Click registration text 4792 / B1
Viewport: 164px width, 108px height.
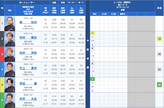pyautogui.click(x=28, y=33)
